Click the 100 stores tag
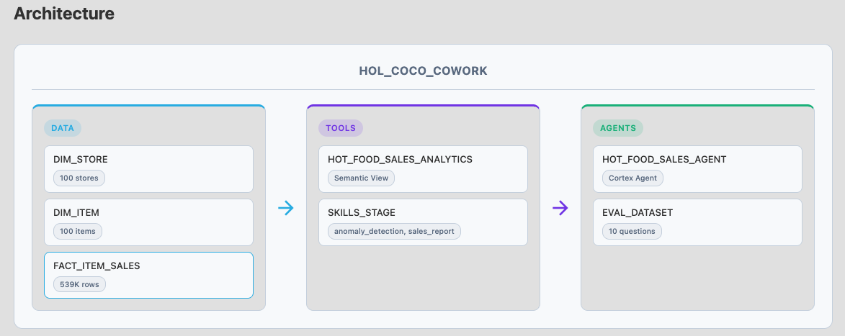 pyautogui.click(x=79, y=178)
